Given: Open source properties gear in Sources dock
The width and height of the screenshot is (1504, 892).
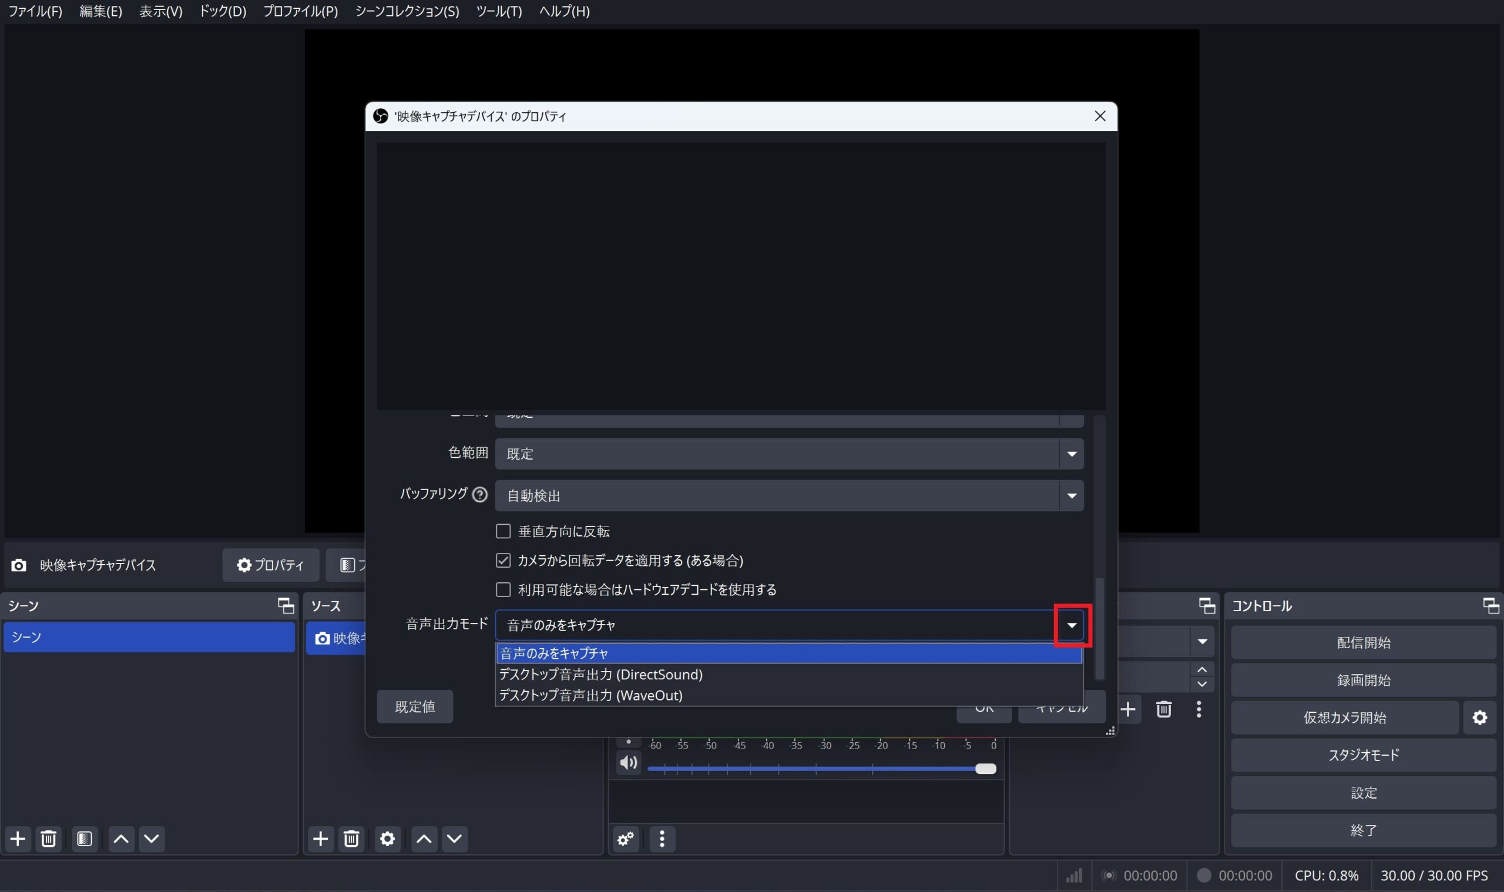Looking at the screenshot, I should point(388,839).
